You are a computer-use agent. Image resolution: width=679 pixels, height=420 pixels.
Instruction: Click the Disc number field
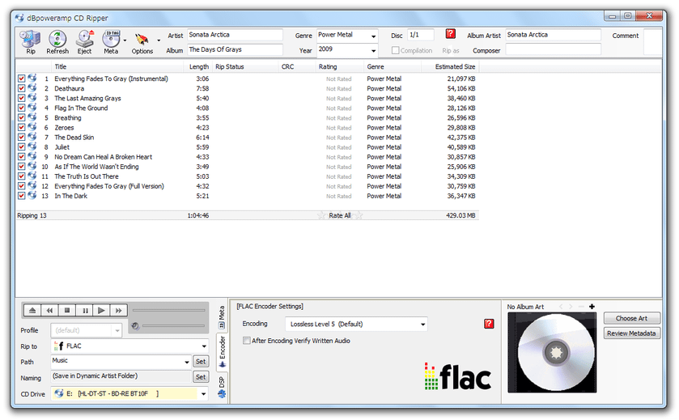pos(421,35)
